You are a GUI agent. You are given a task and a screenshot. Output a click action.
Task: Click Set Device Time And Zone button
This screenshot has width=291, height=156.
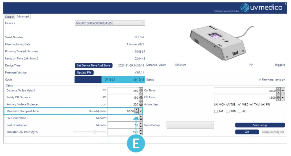coord(93,65)
